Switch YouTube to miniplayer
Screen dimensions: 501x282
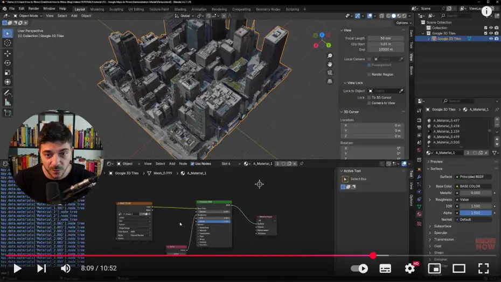(x=434, y=268)
